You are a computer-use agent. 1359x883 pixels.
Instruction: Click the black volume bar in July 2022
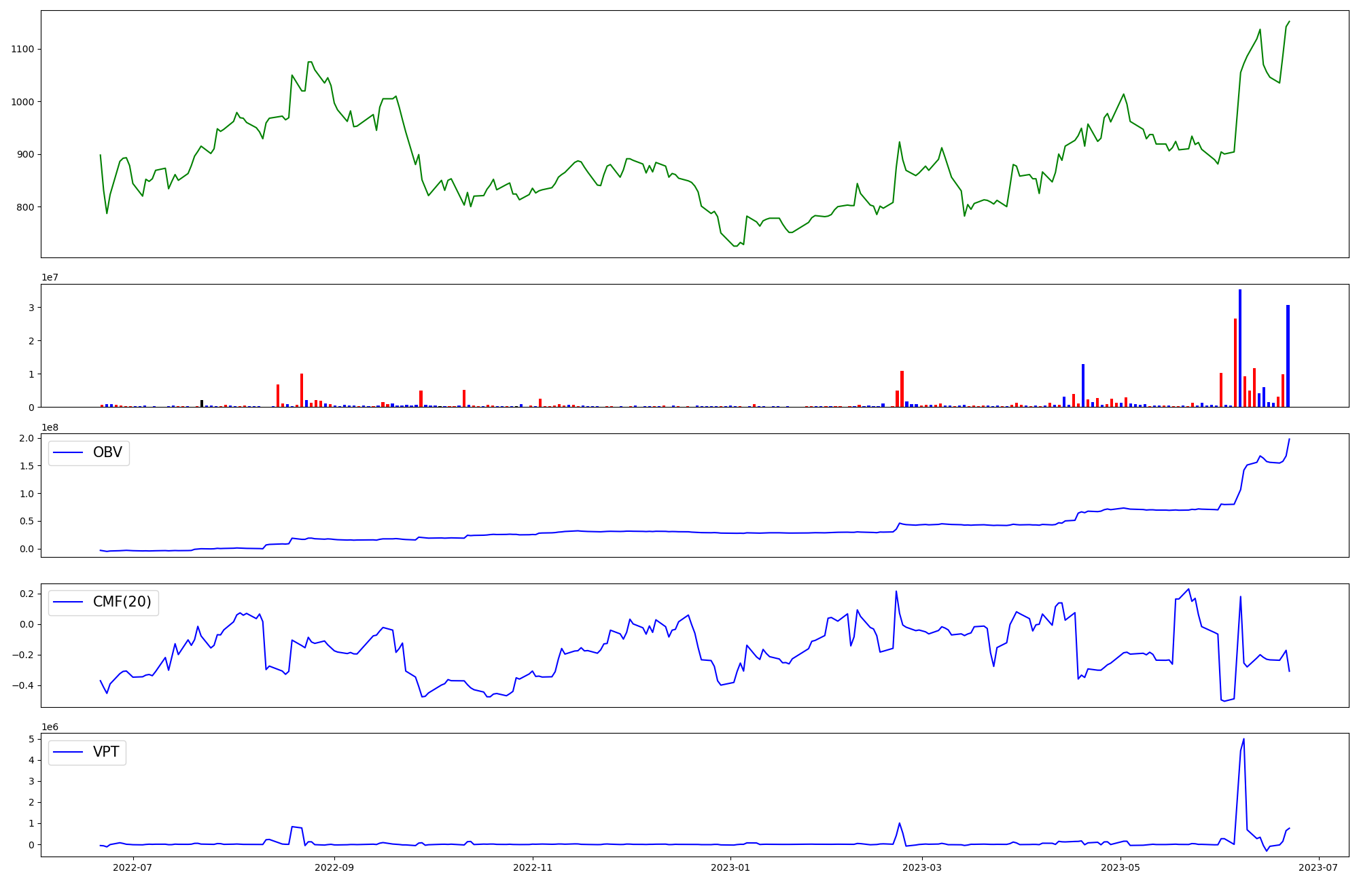202,403
